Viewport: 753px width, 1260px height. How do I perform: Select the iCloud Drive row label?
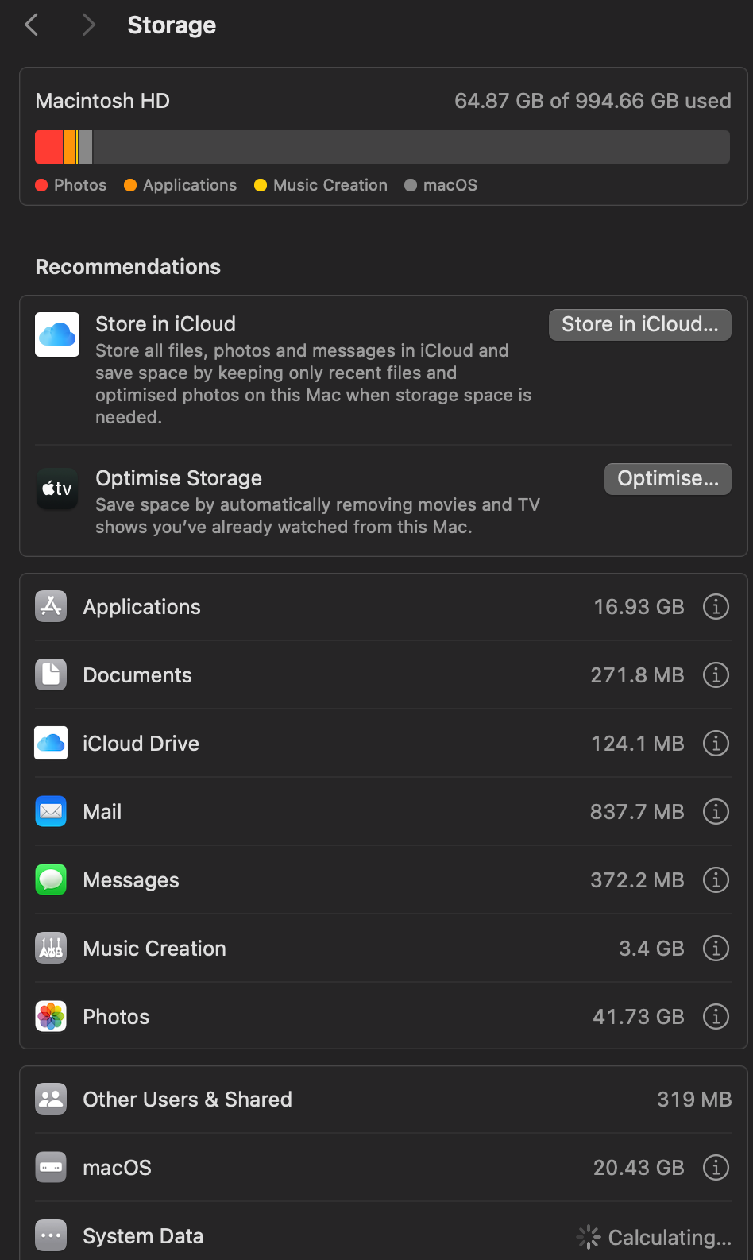[x=141, y=744]
